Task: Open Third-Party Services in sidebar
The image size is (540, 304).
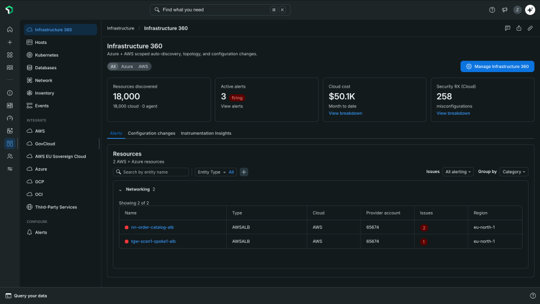Action: click(x=60, y=207)
